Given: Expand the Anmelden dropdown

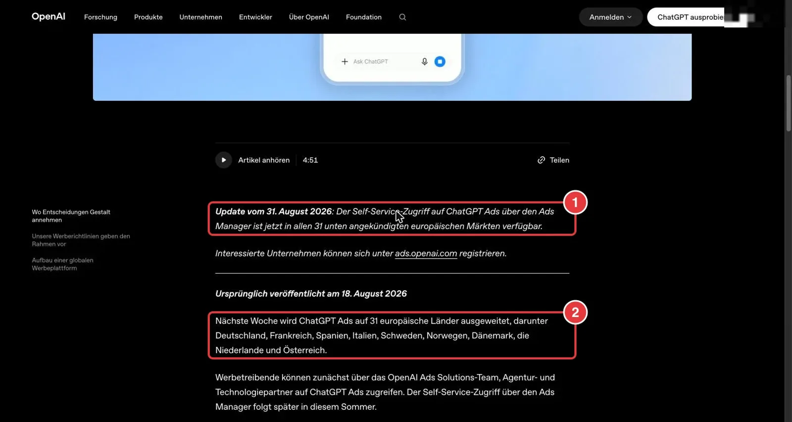Looking at the screenshot, I should coord(610,17).
